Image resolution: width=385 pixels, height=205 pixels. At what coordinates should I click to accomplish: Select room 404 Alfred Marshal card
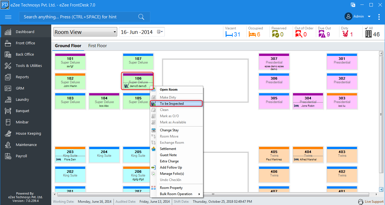point(308,155)
